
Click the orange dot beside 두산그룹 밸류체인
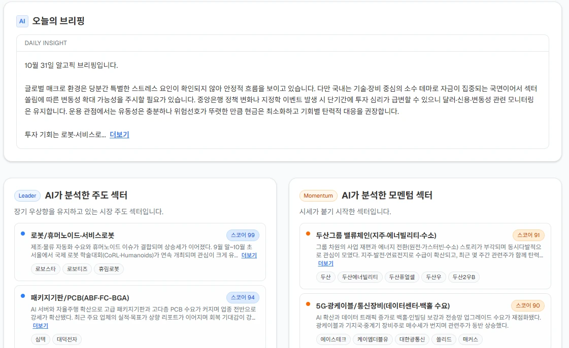(308, 234)
